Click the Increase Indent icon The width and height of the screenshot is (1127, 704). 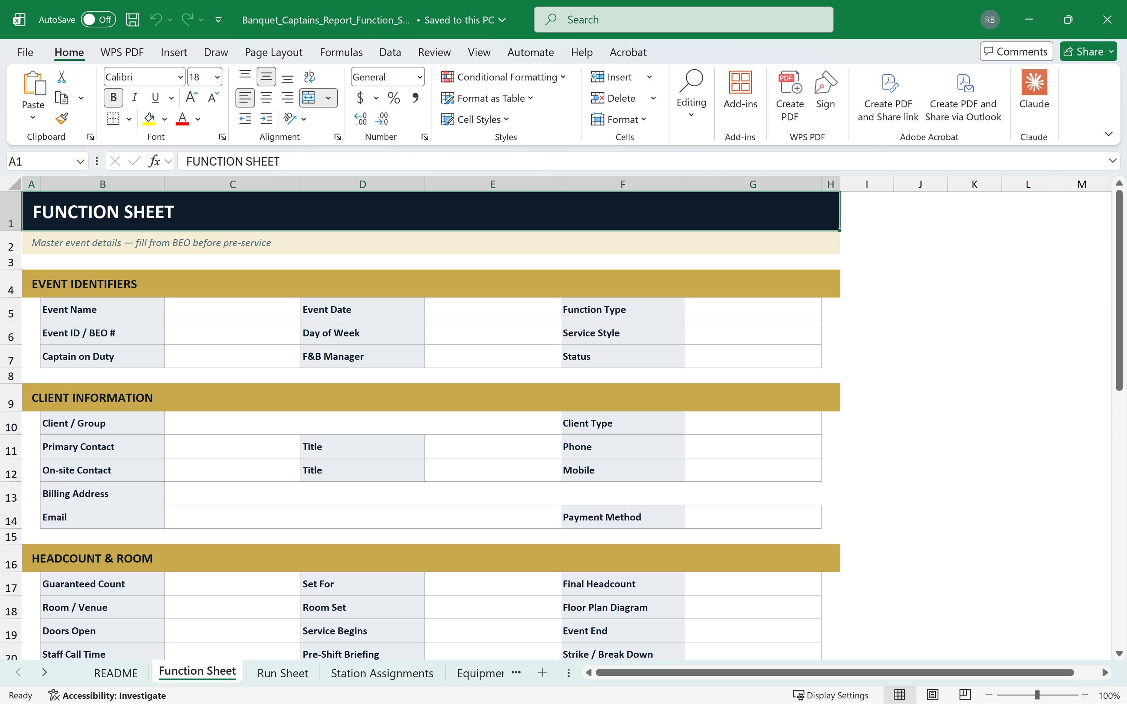point(266,119)
